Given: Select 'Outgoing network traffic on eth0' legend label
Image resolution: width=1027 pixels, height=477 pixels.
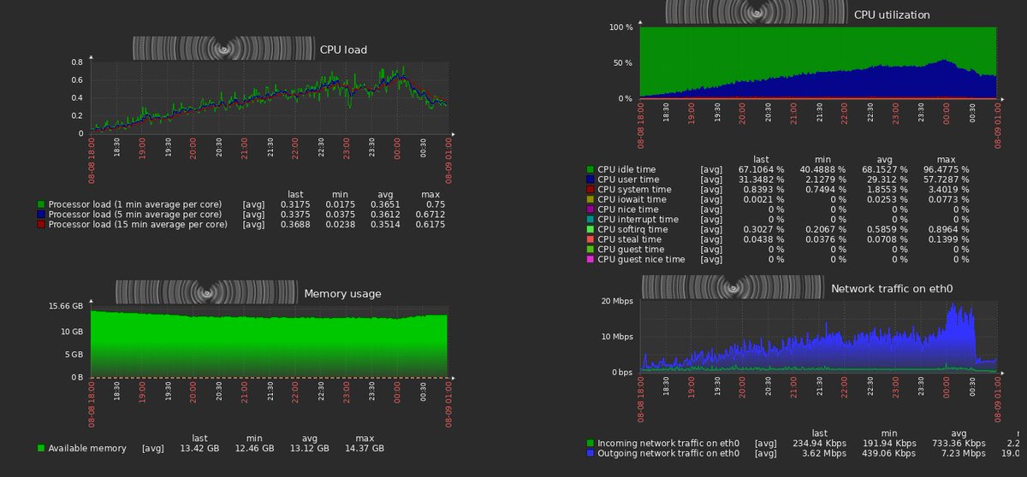Looking at the screenshot, I should coord(670,453).
